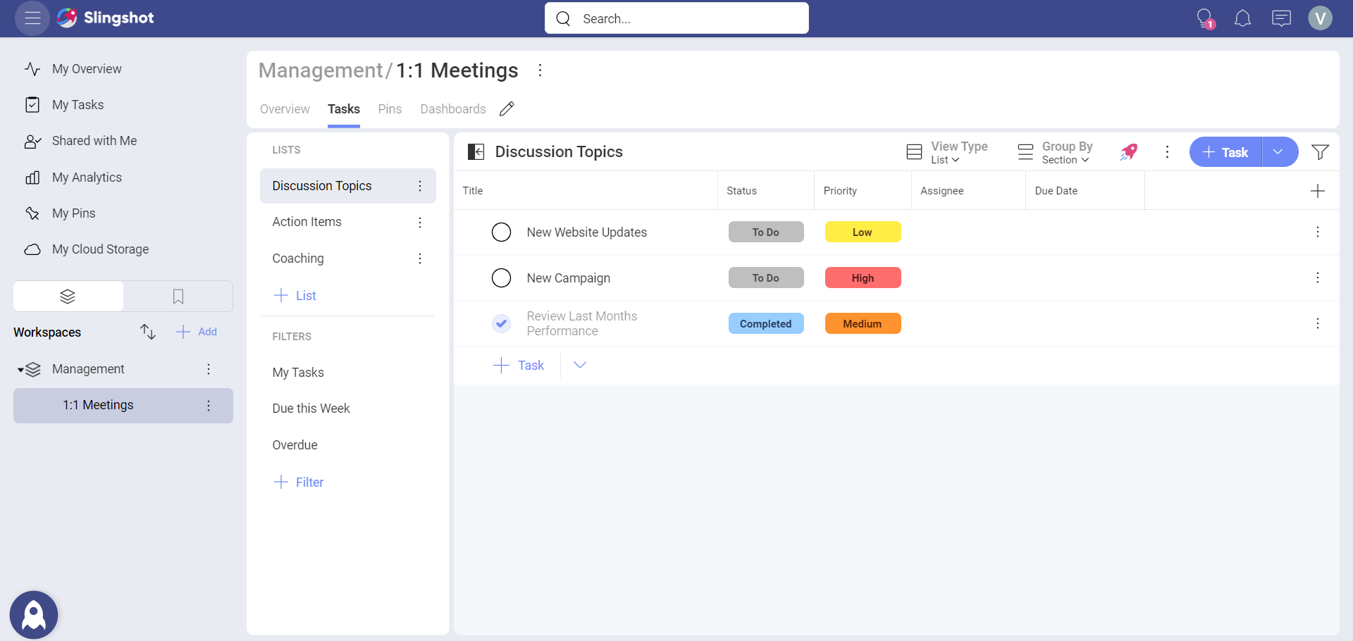Go to My Overview
The width and height of the screenshot is (1353, 641).
tap(87, 69)
